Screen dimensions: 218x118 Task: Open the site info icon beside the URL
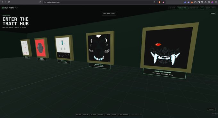(x=45, y=2)
